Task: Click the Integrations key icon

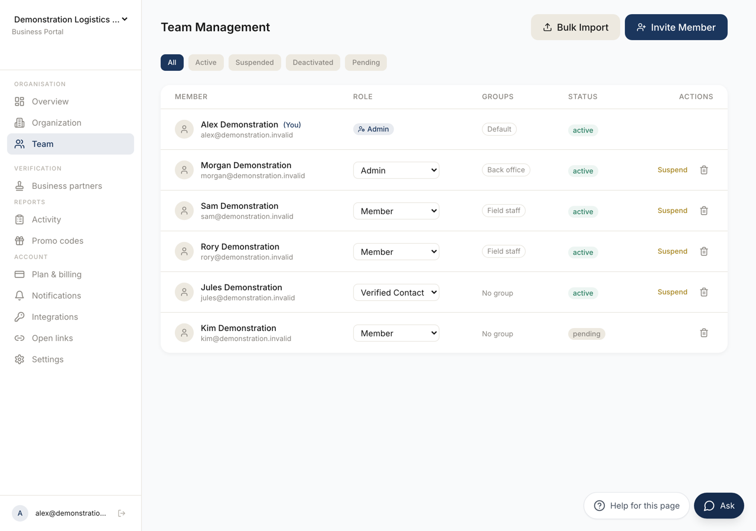Action: [19, 317]
